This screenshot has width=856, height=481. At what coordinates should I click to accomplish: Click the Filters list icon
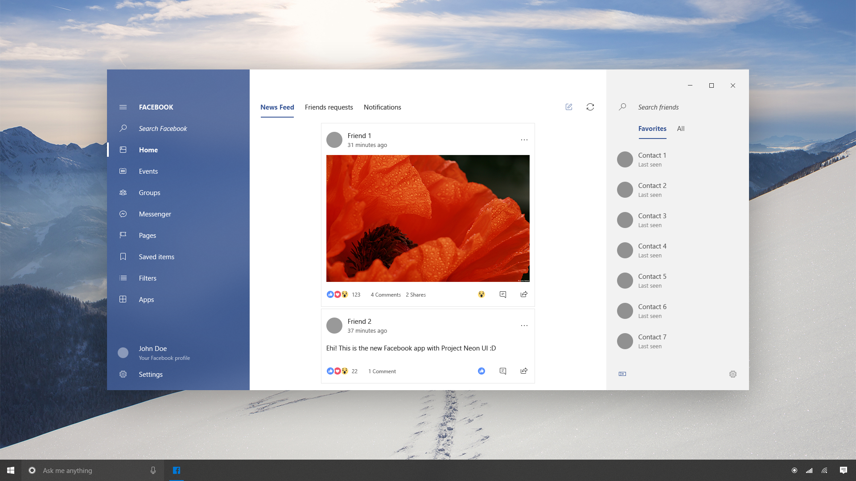pos(123,278)
